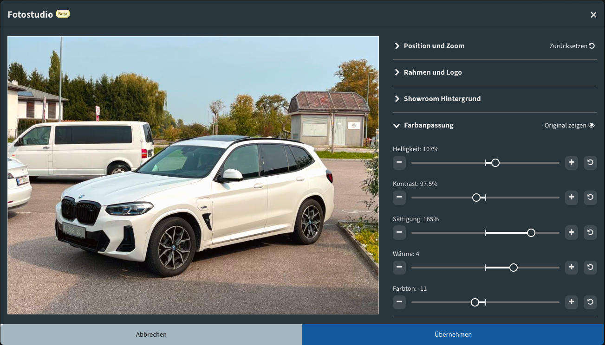Viewport: 605px width, 345px height.
Task: Click the Helligkeit slider handle
Action: (x=495, y=163)
